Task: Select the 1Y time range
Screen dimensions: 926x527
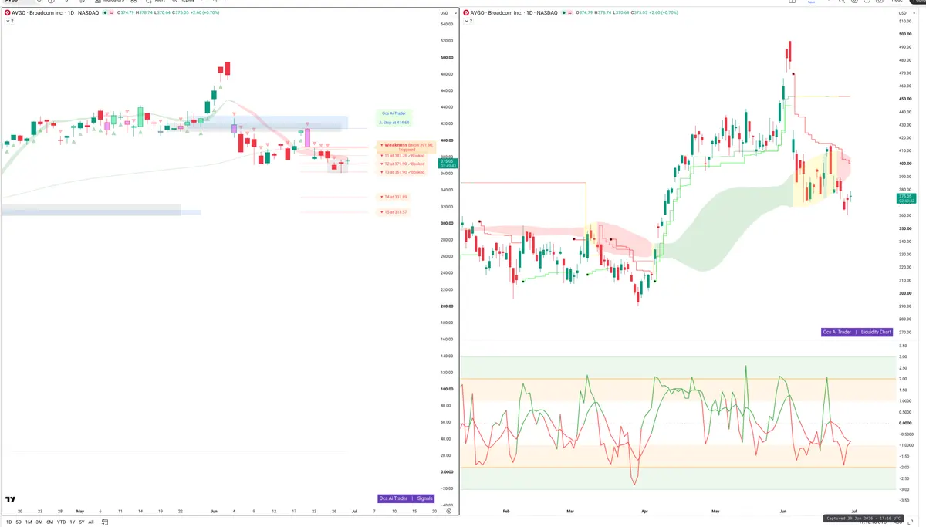Action: point(73,522)
